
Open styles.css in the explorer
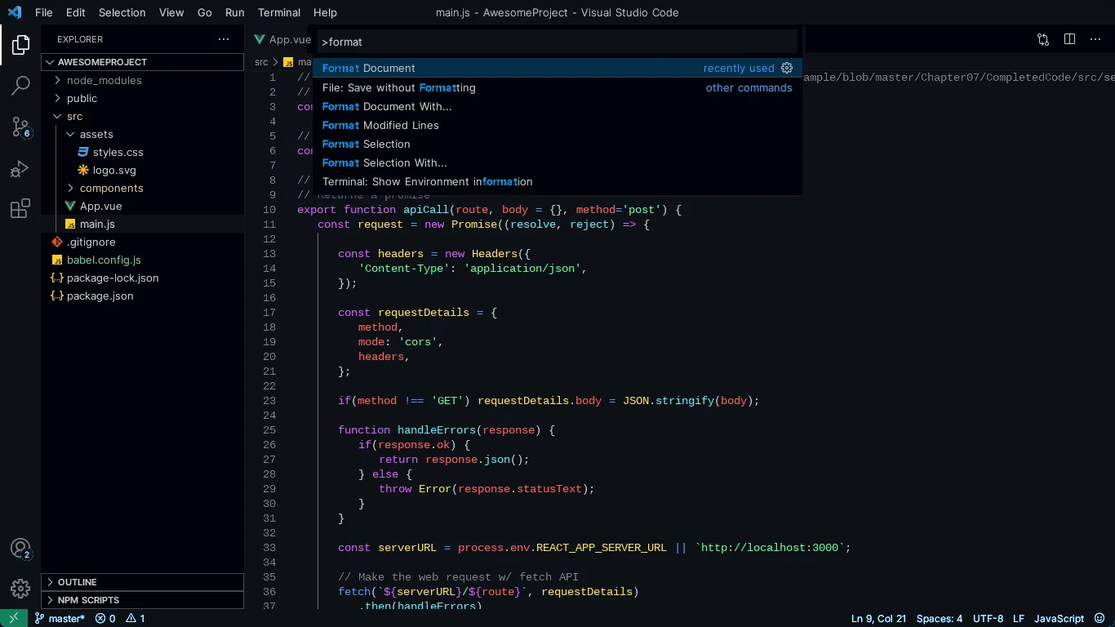(143, 152)
